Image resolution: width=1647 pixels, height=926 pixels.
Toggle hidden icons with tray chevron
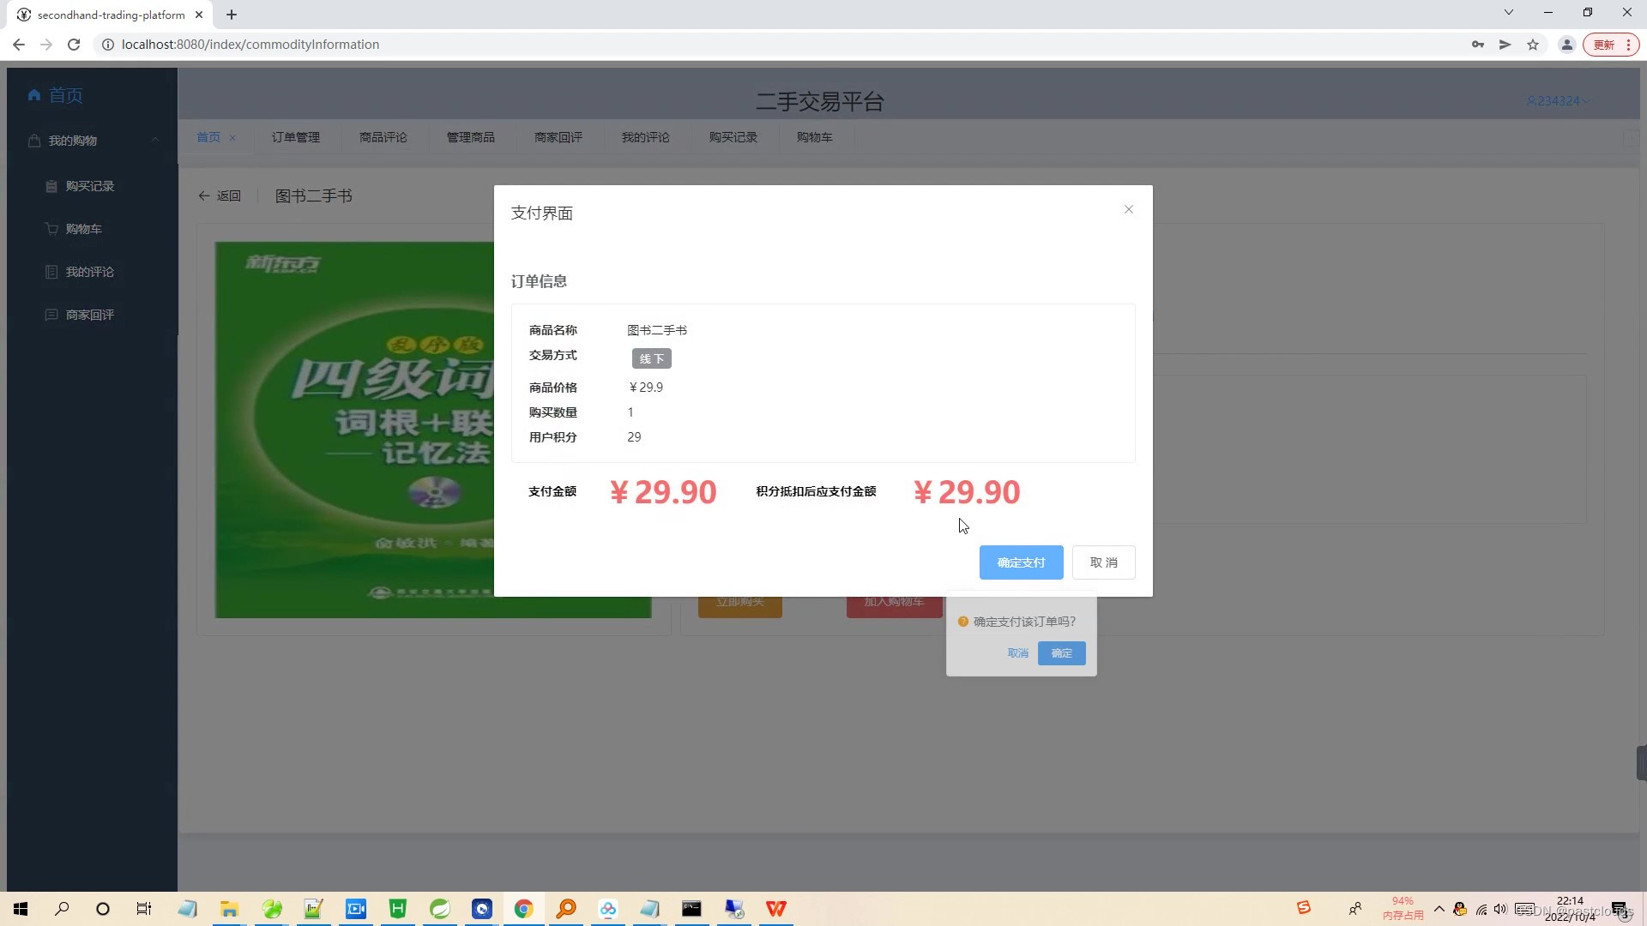1439,909
